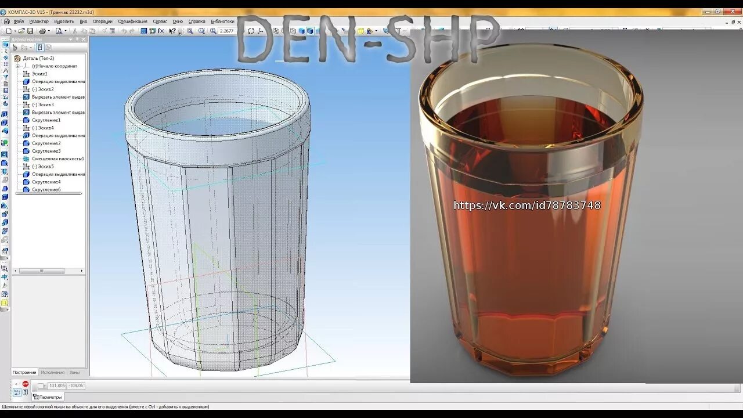Click the Redo arrow icon
Screen dimensions: 743x418
click(132, 31)
